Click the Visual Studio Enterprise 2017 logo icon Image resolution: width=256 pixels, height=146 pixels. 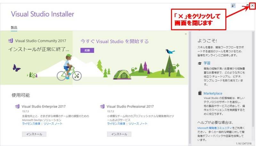tap(17, 106)
